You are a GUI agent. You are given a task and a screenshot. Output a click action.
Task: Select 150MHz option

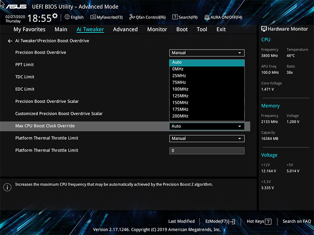tap(207, 103)
